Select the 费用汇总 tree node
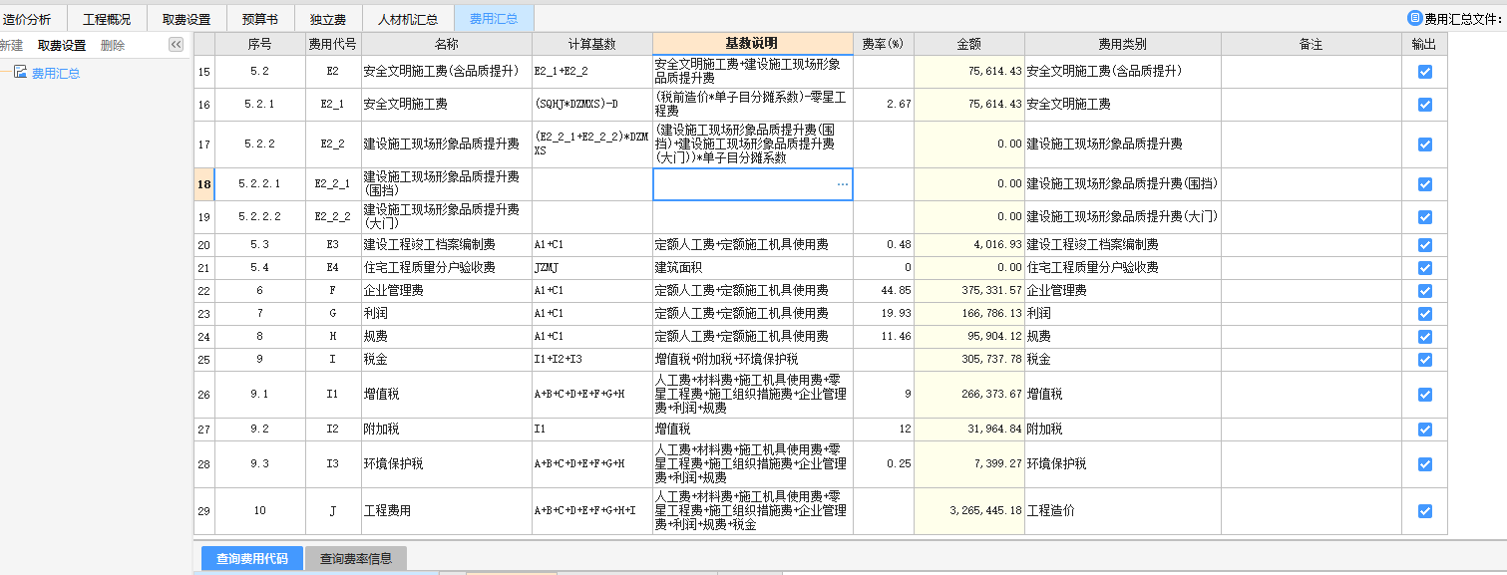The image size is (1507, 575). click(56, 73)
